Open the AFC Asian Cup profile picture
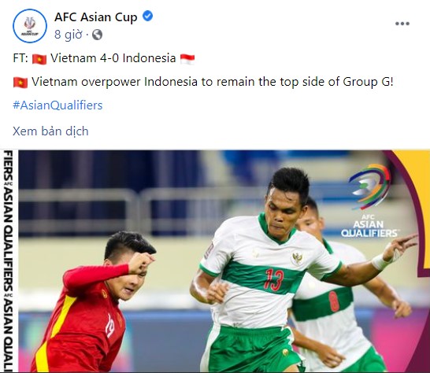 tap(30, 26)
